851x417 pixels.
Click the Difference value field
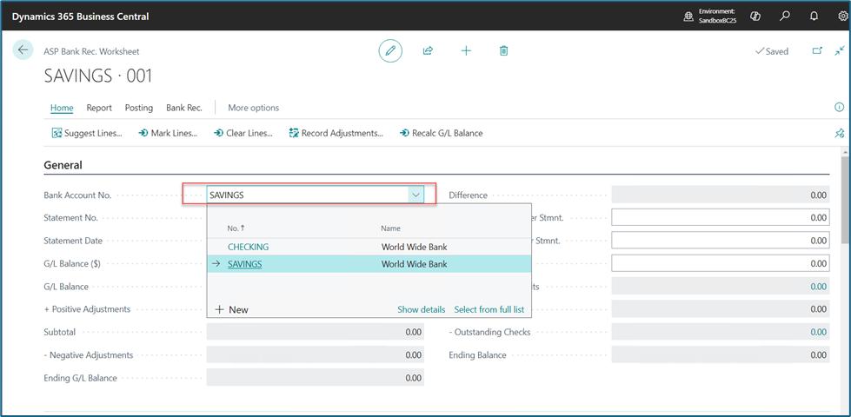tap(721, 195)
